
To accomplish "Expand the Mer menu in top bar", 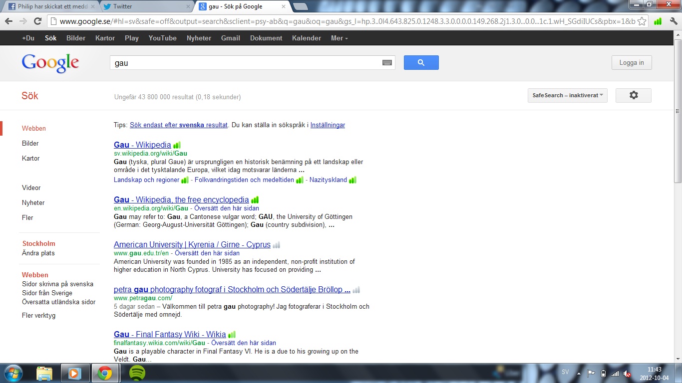I will 340,38.
